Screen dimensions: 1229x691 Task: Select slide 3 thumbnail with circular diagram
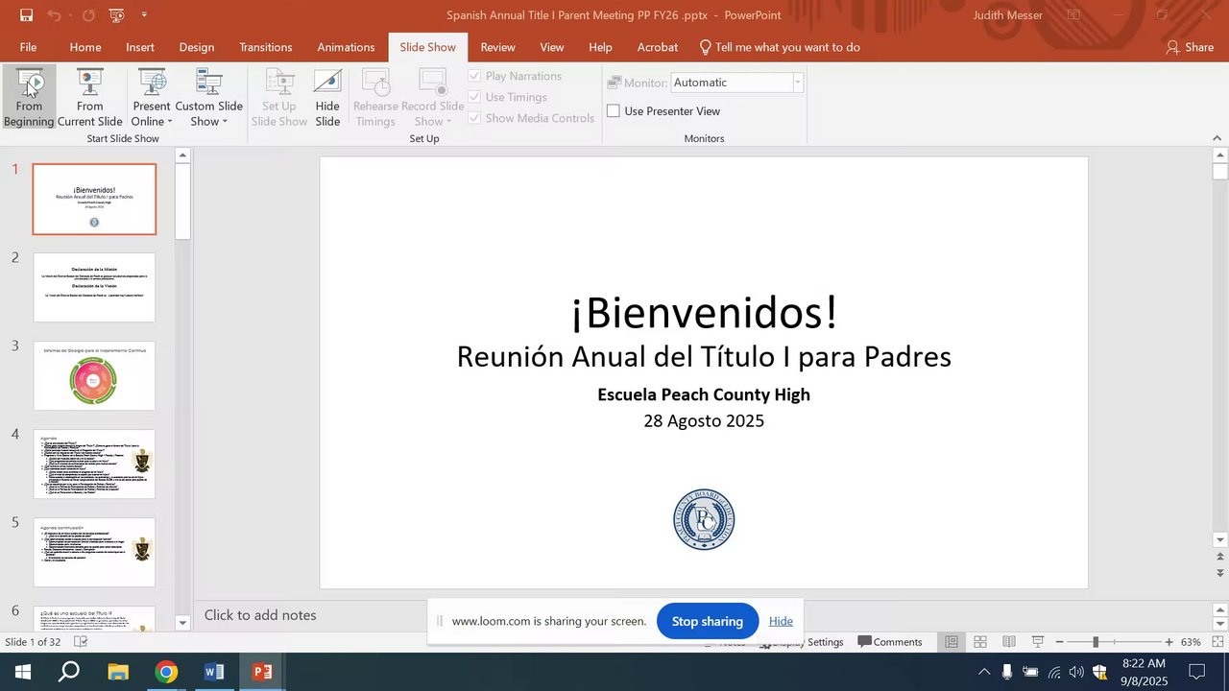[x=94, y=375]
